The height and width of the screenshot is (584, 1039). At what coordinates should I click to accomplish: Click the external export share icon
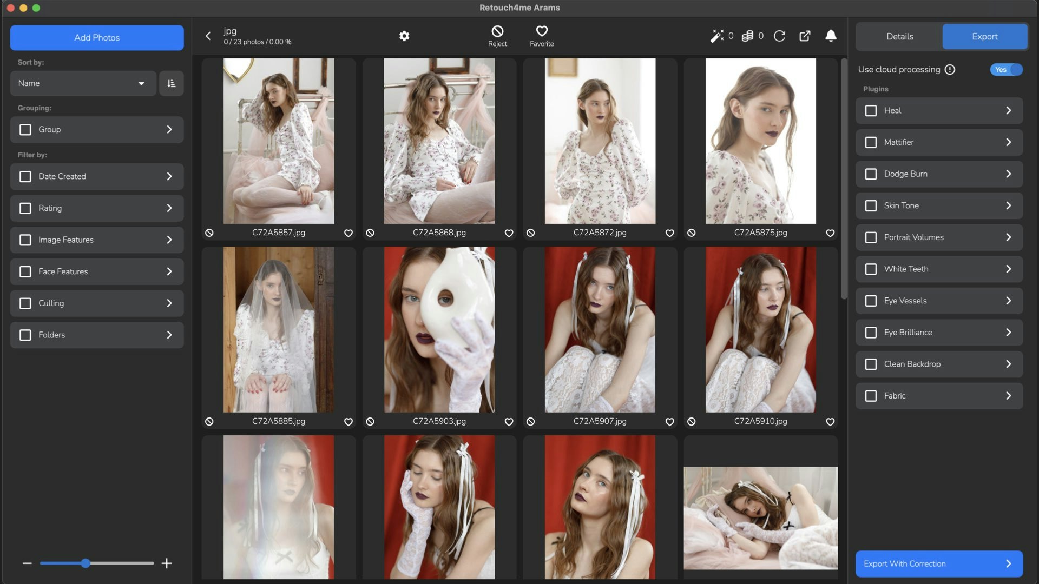(x=805, y=36)
